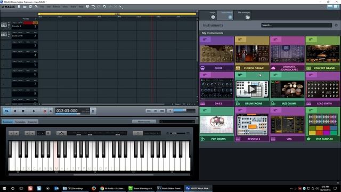Open record options arrow beside record button

point(51,111)
